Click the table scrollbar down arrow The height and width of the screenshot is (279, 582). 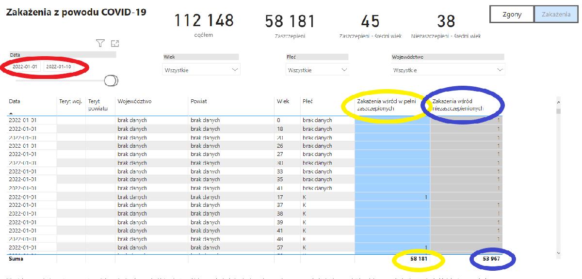(558, 253)
